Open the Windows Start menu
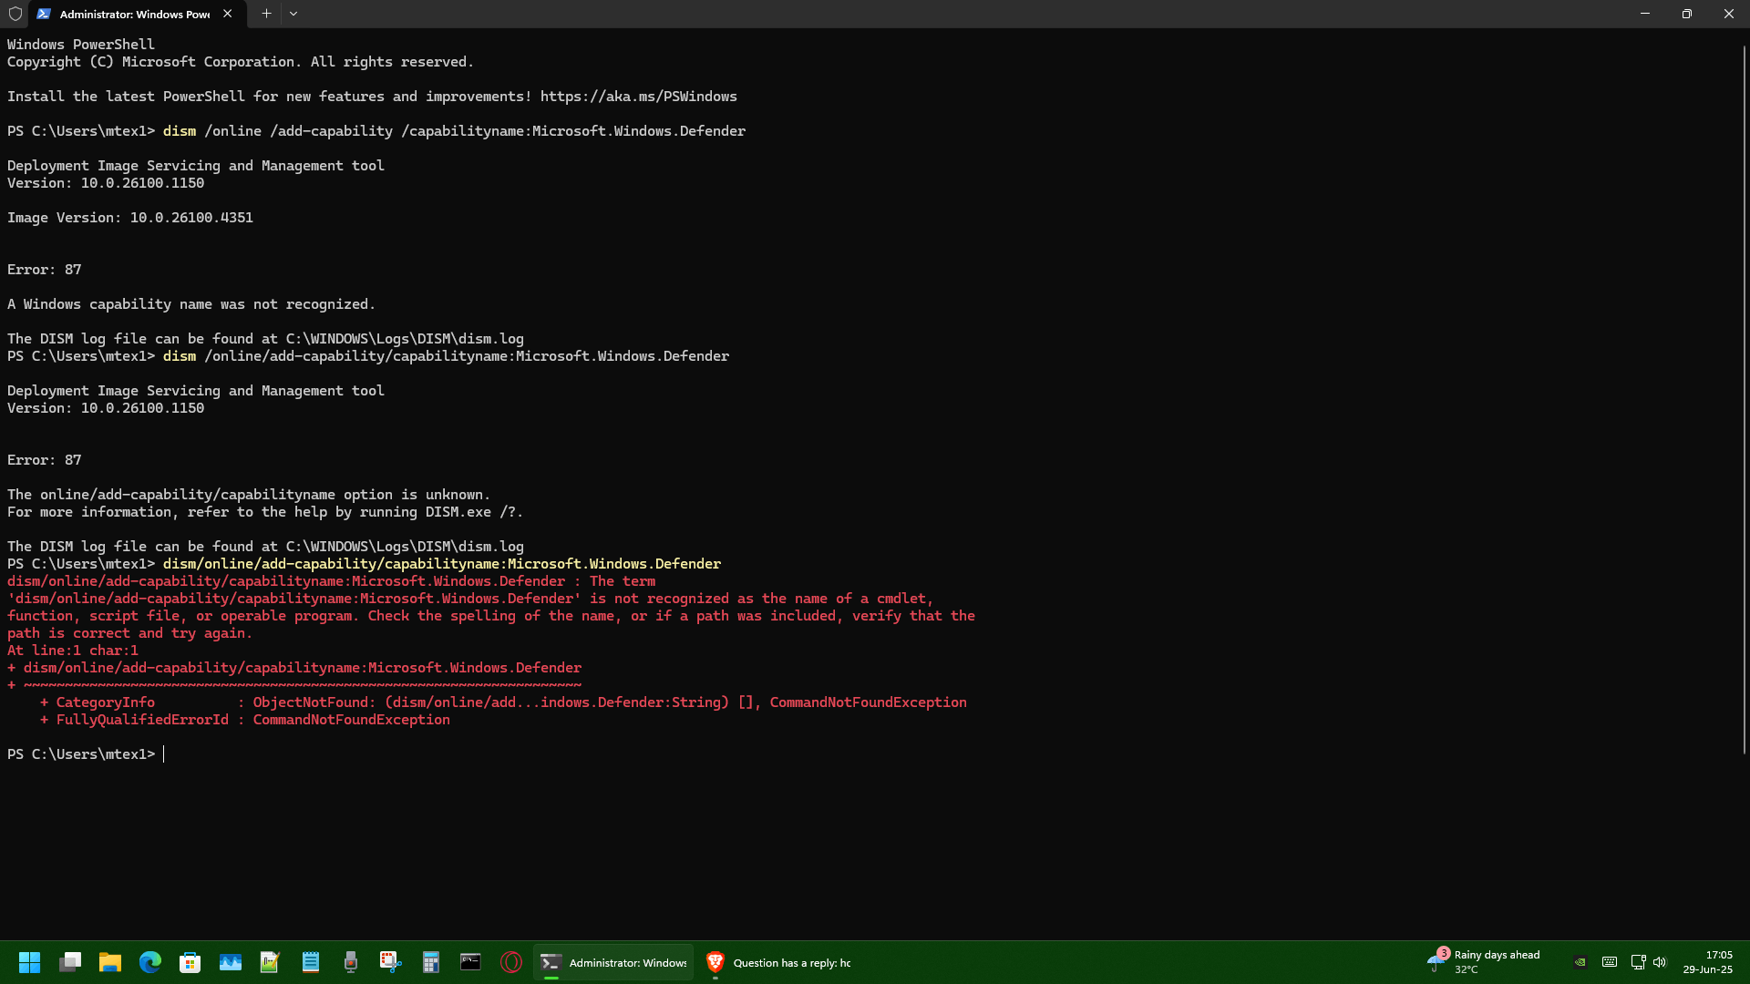 pyautogui.click(x=29, y=962)
